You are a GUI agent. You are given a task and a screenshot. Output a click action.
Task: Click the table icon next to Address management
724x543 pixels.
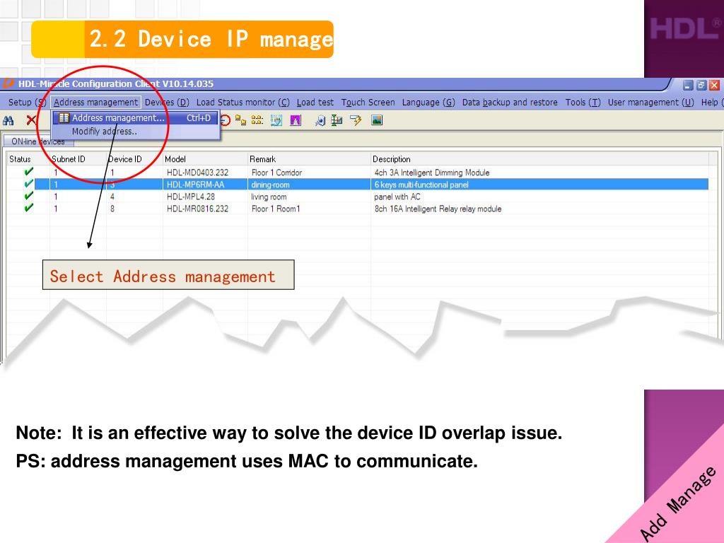pyautogui.click(x=64, y=118)
